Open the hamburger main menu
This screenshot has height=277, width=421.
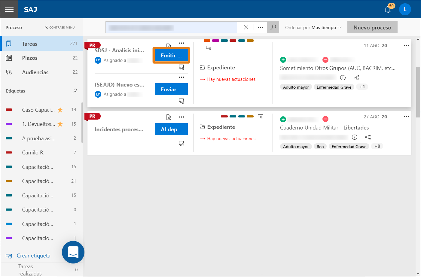click(x=9, y=9)
